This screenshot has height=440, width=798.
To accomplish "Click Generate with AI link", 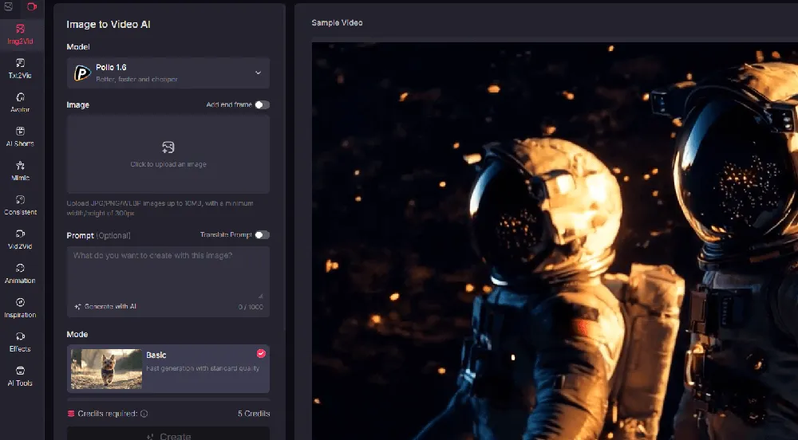I will click(x=105, y=306).
